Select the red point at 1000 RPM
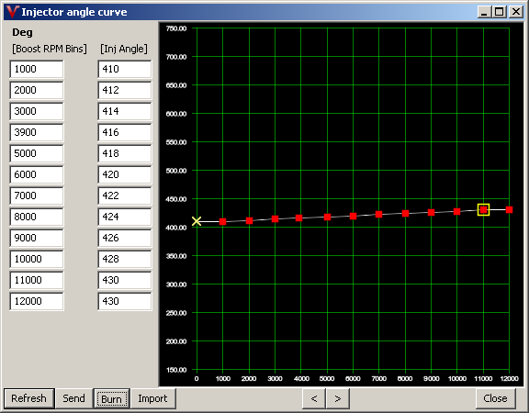529x413 pixels. click(222, 221)
